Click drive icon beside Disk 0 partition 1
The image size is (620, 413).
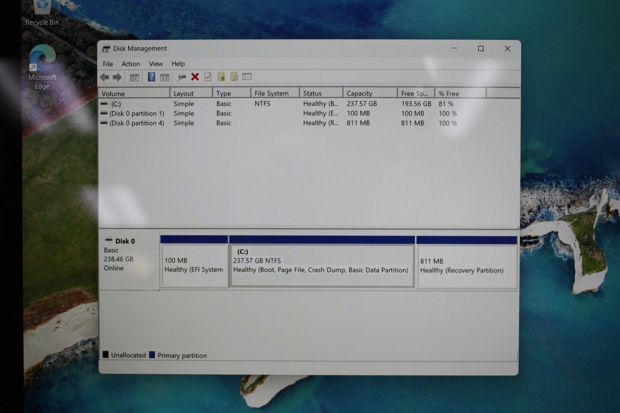104,113
